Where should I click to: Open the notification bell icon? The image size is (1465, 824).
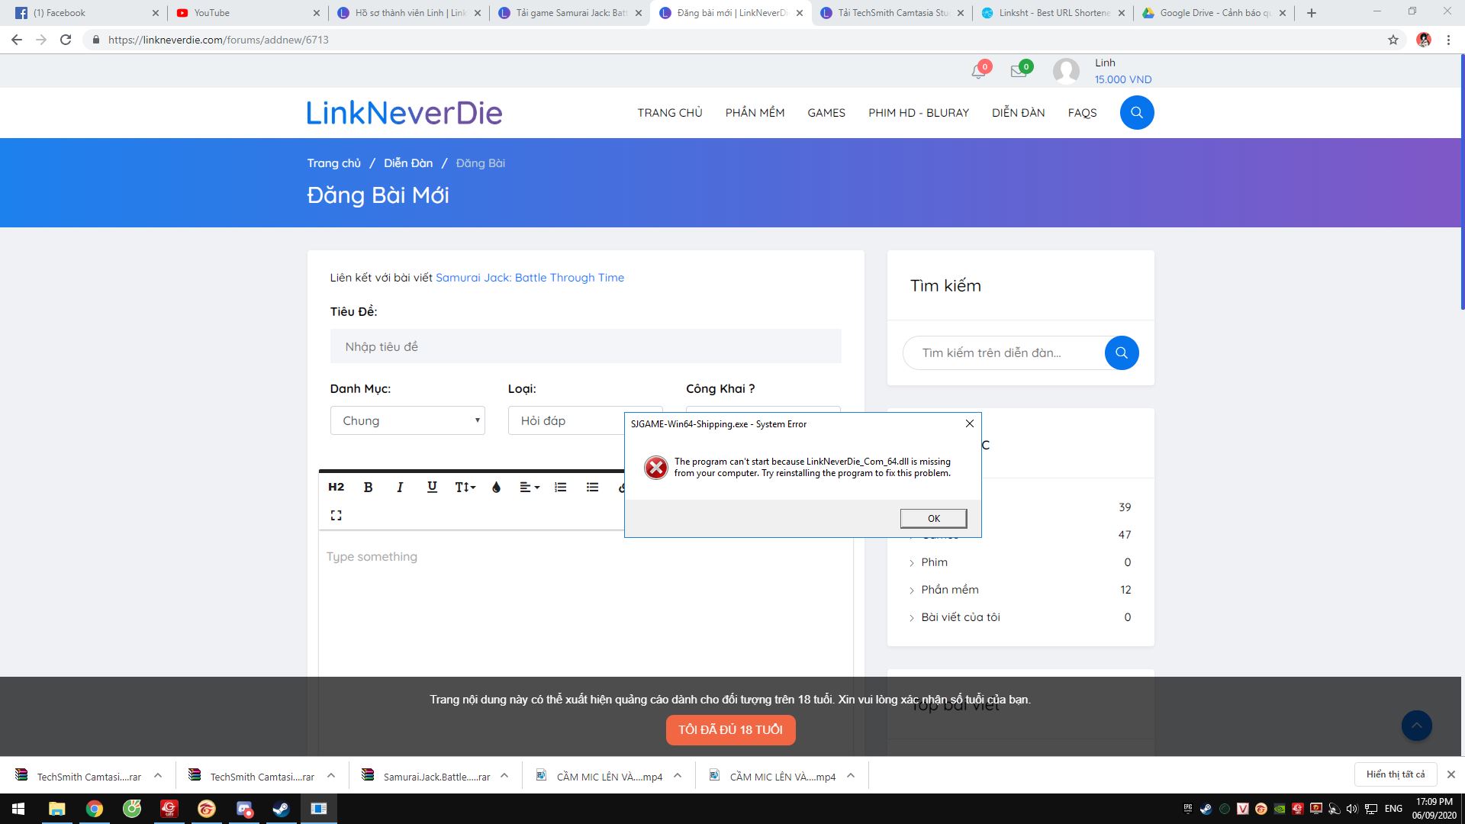[978, 72]
